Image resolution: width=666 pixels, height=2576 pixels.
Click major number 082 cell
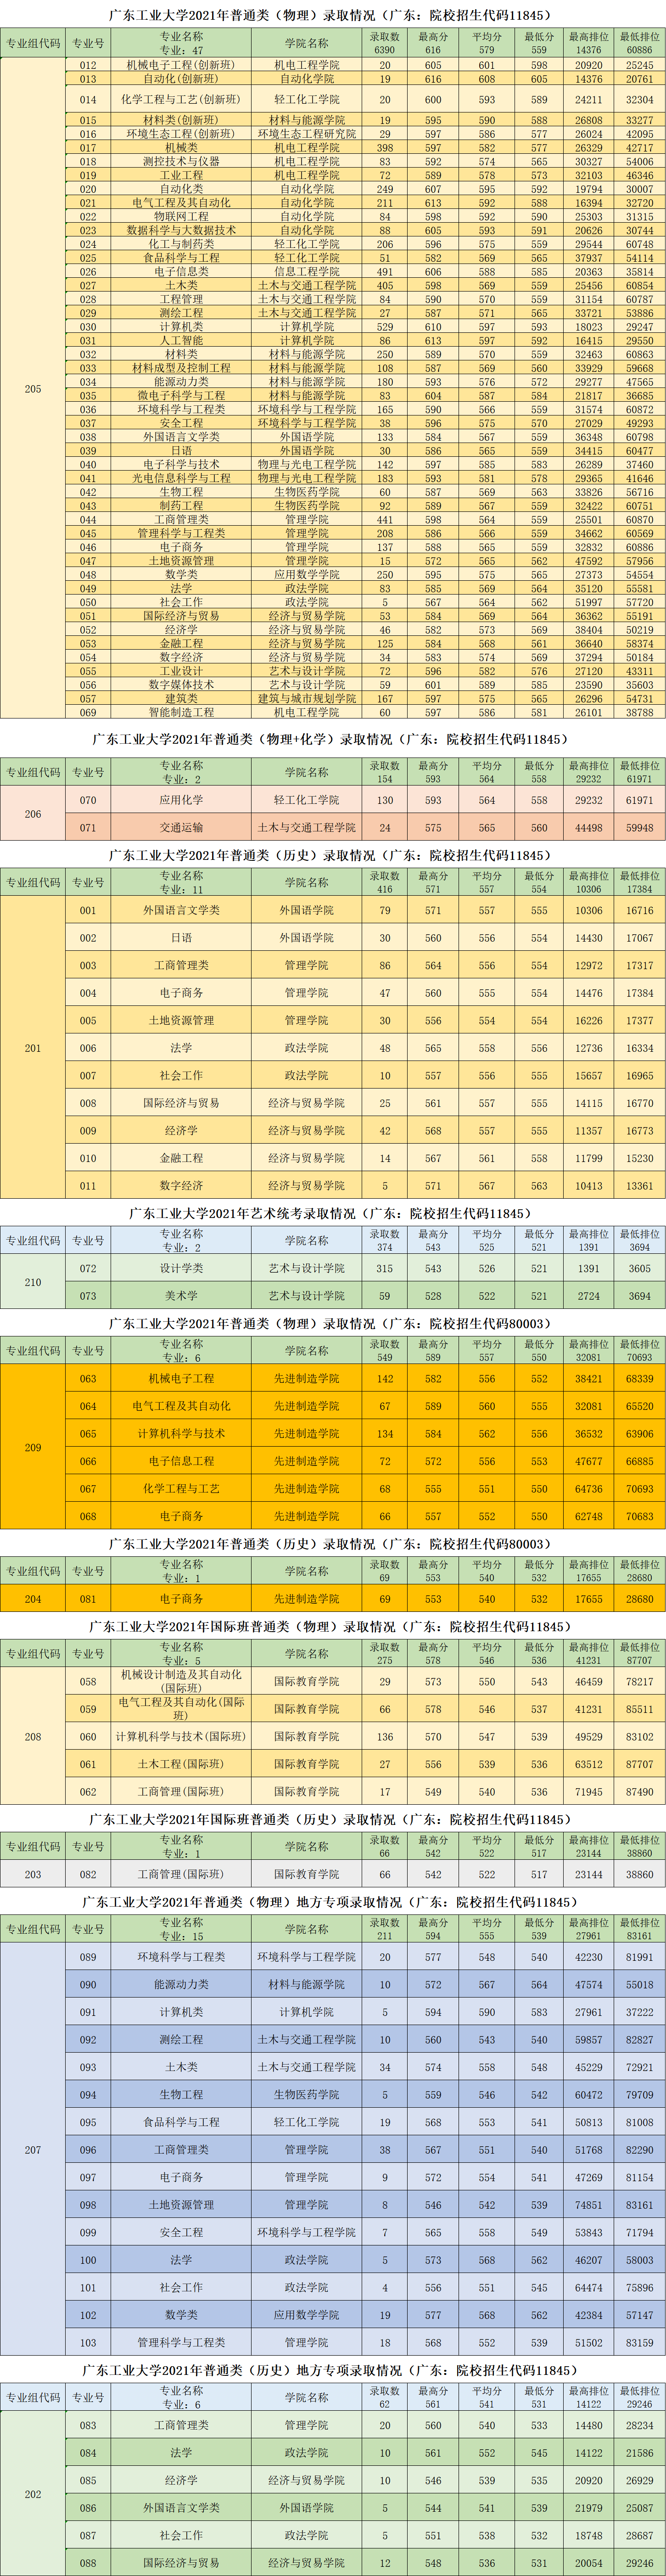(88, 1875)
